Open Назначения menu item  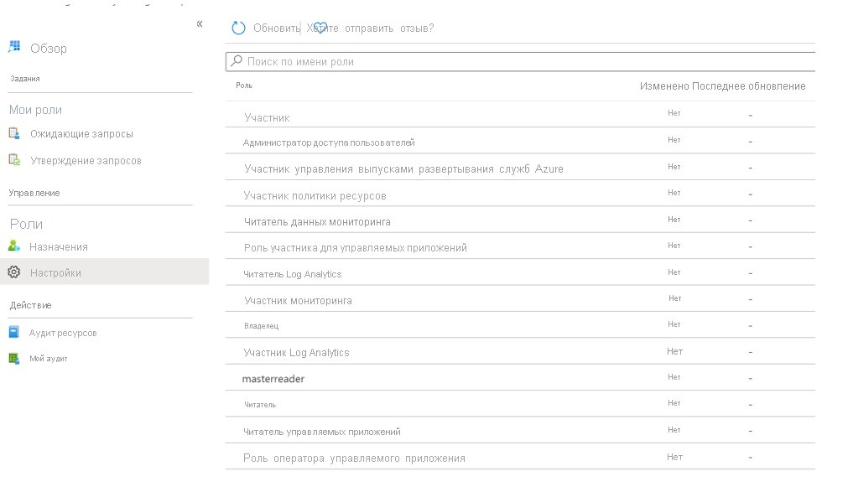pyautogui.click(x=59, y=247)
